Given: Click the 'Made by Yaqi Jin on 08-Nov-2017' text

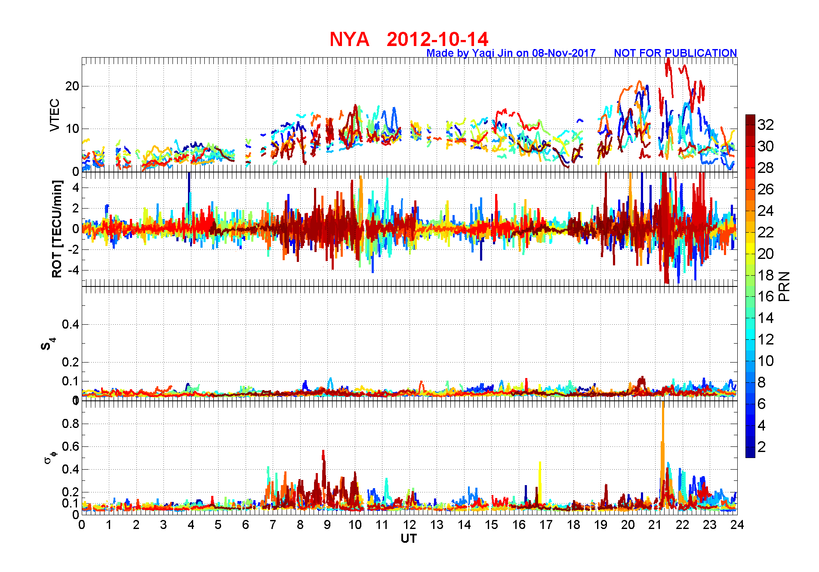Looking at the screenshot, I should coord(511,53).
